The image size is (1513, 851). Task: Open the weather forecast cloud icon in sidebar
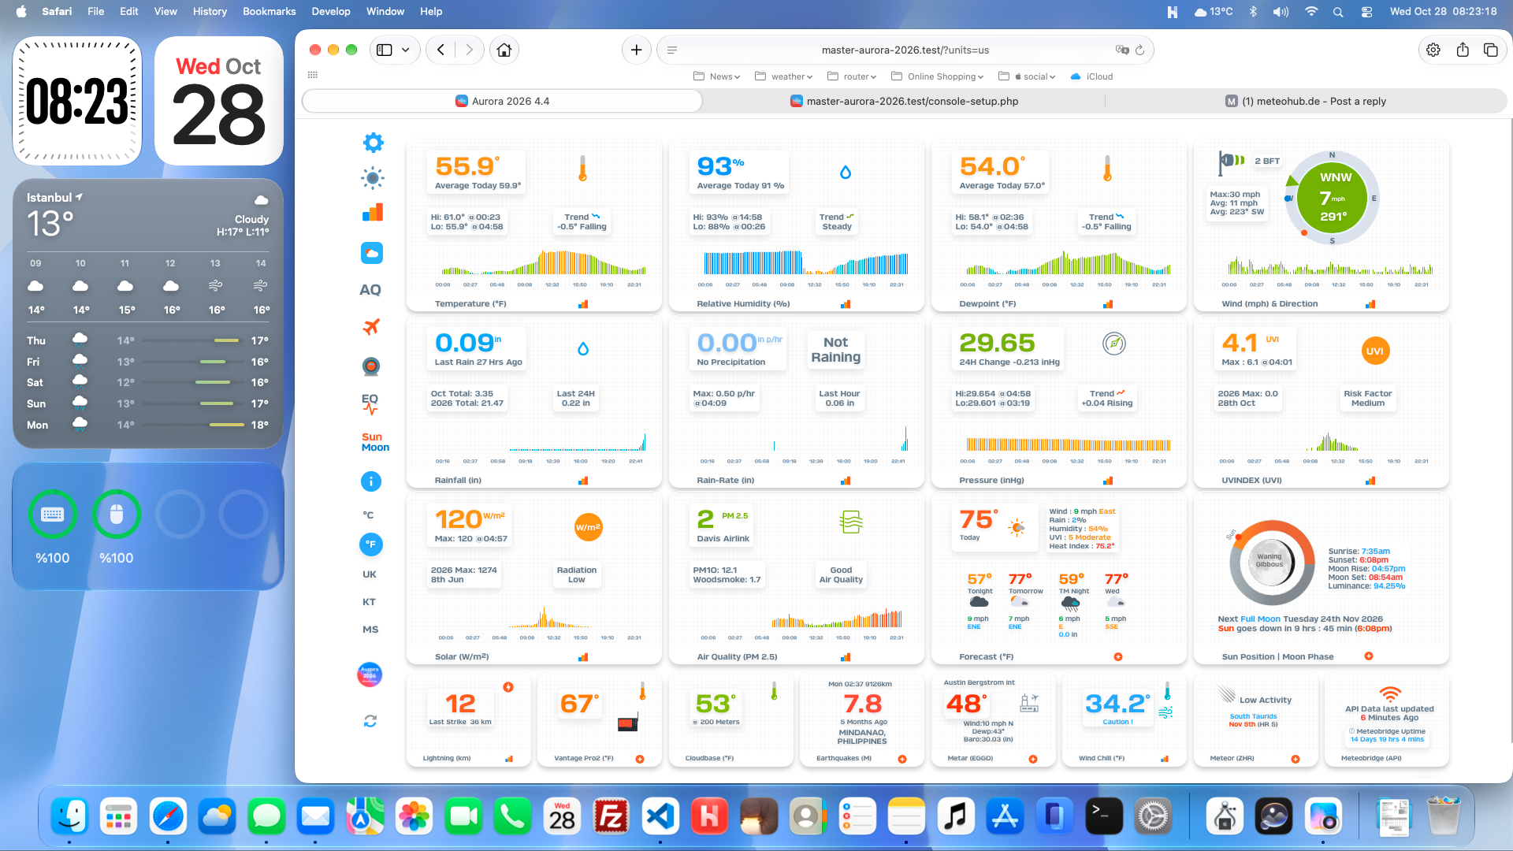pyautogui.click(x=372, y=253)
